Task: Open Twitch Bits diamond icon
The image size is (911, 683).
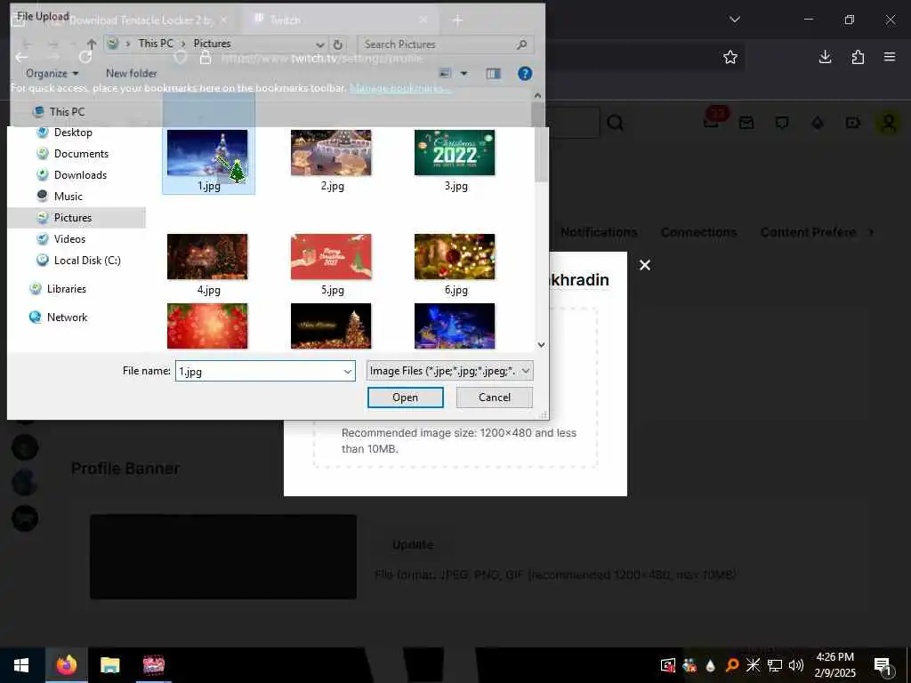Action: click(x=818, y=123)
